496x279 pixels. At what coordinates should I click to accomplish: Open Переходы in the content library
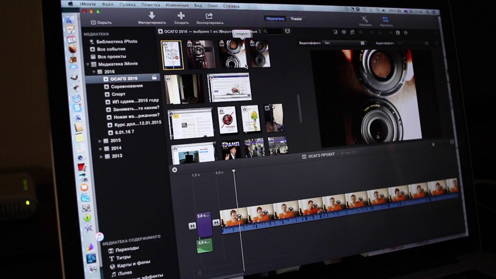[127, 249]
